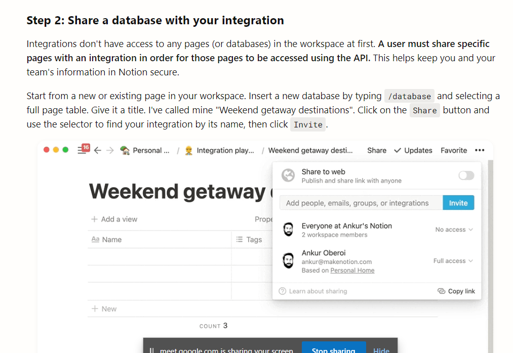Click the Copy link chain icon
This screenshot has height=353, width=513.
click(442, 291)
